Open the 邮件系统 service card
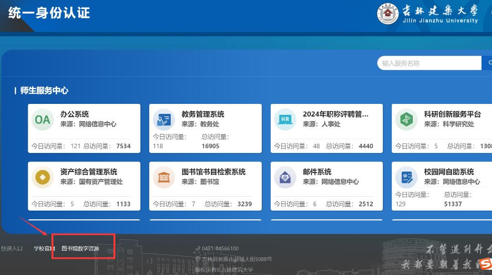 tap(326, 186)
